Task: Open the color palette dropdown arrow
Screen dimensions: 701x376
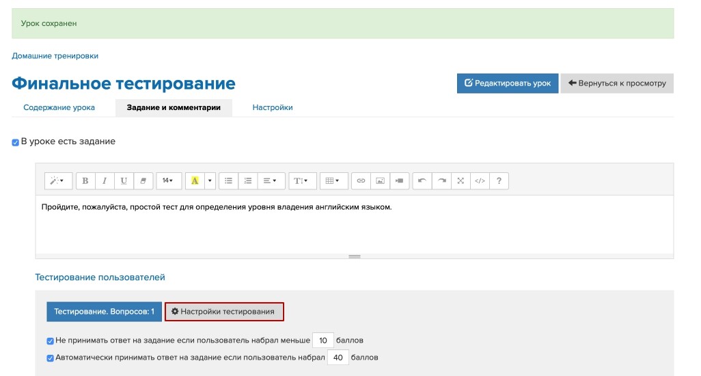Action: [210, 180]
